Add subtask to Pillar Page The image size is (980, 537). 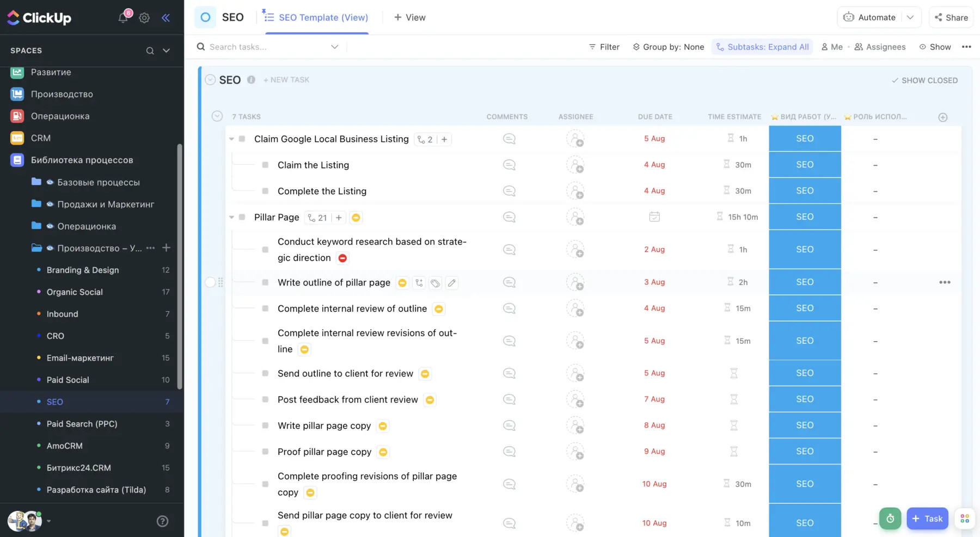click(x=339, y=218)
